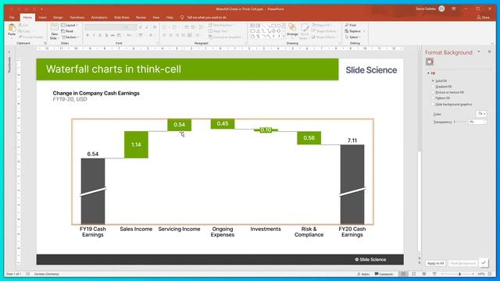Click the Arrange icon in Drawing group
Image resolution: width=500 pixels, height=281 pixels.
click(x=292, y=28)
